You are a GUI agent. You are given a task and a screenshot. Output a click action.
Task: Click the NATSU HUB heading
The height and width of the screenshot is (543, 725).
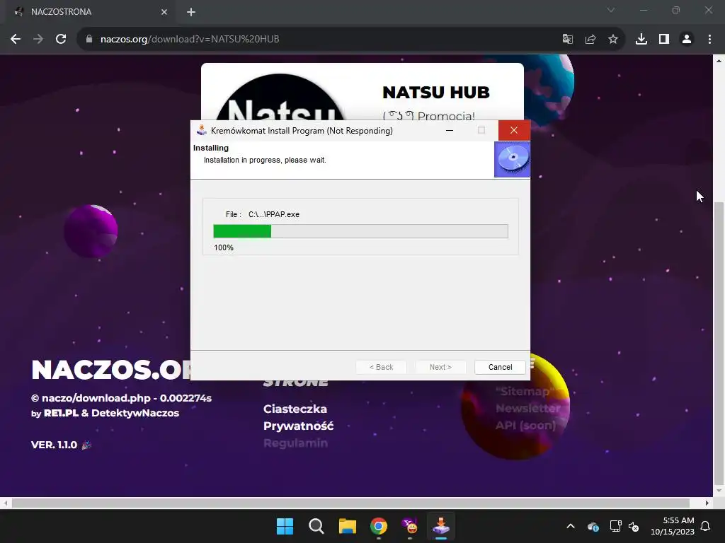(436, 93)
